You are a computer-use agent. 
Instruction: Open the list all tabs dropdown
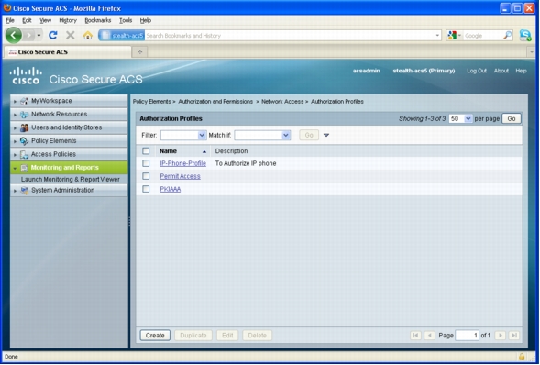532,52
